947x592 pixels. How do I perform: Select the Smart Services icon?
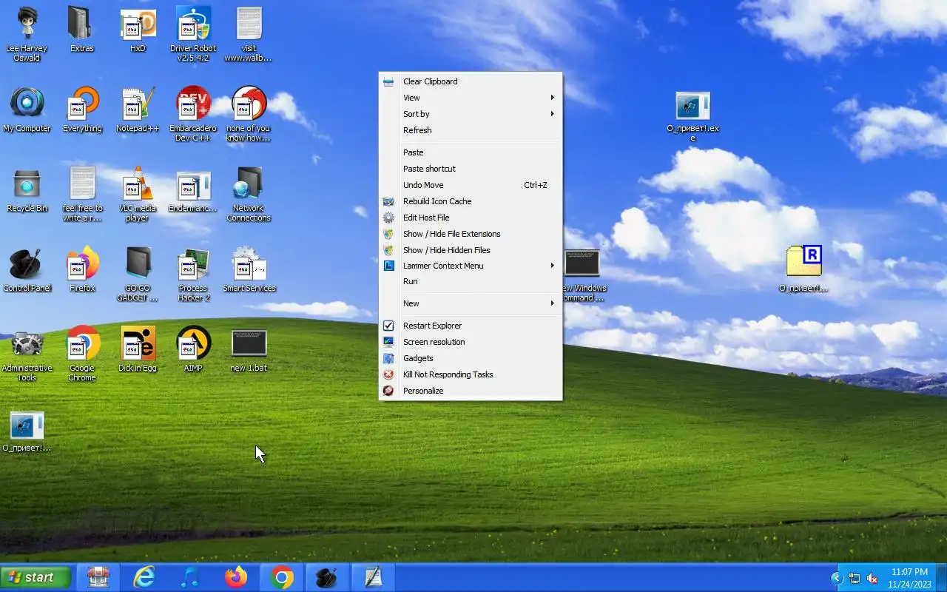(x=249, y=269)
